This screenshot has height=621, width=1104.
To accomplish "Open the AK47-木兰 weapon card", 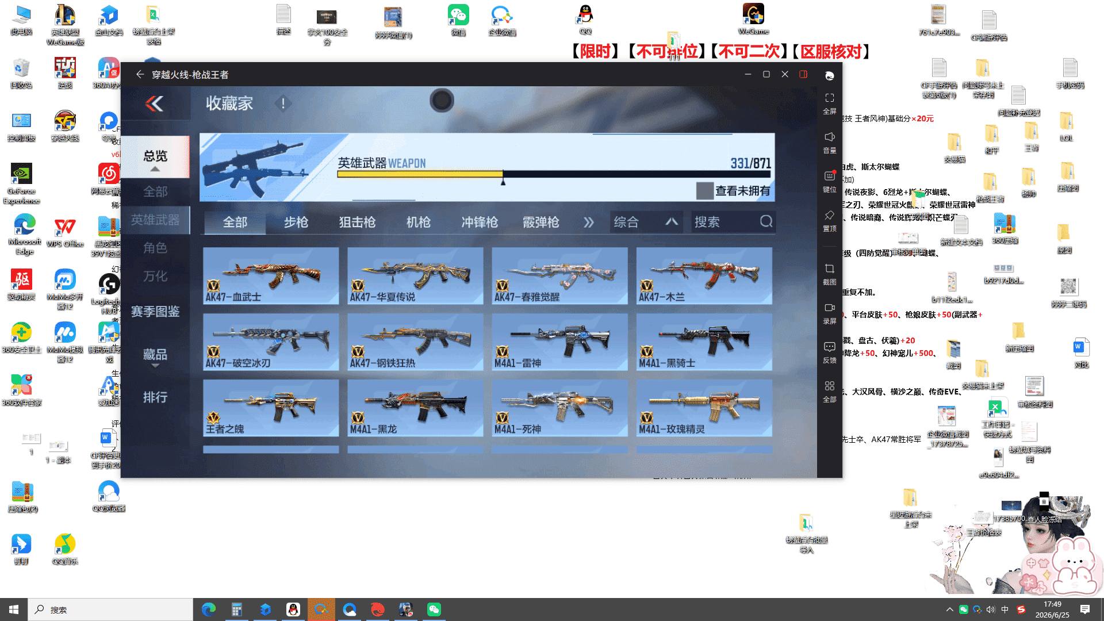I will tap(704, 275).
